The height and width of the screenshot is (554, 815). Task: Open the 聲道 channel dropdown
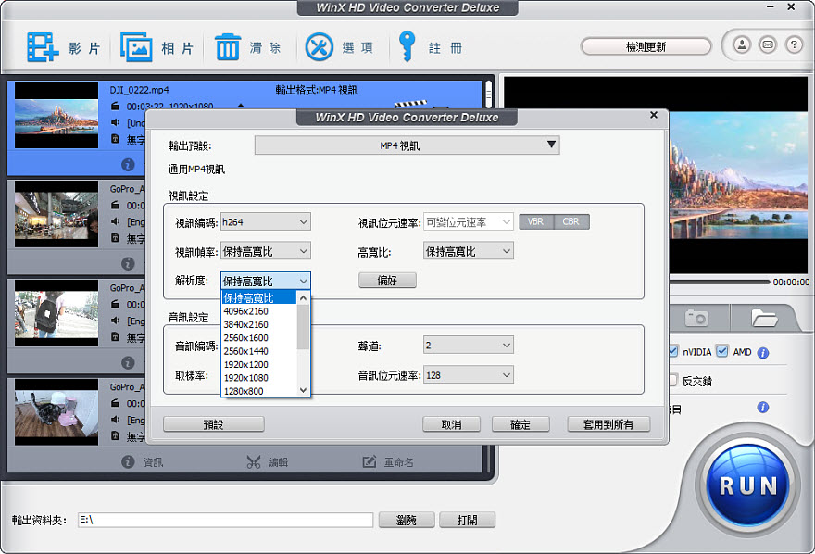point(469,345)
